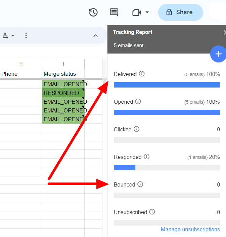
Task: Click the Opened 100% value
Action: pyautogui.click(x=213, y=102)
